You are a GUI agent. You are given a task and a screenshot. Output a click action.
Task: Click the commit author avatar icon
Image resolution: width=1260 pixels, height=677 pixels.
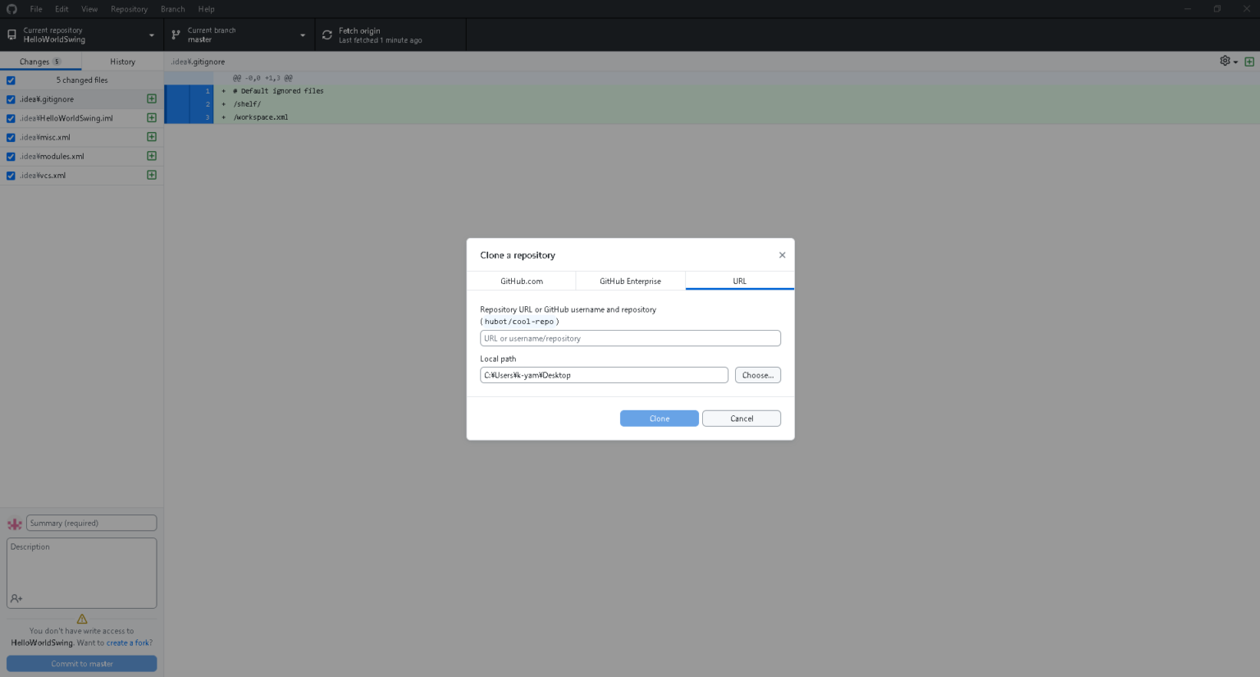point(15,524)
